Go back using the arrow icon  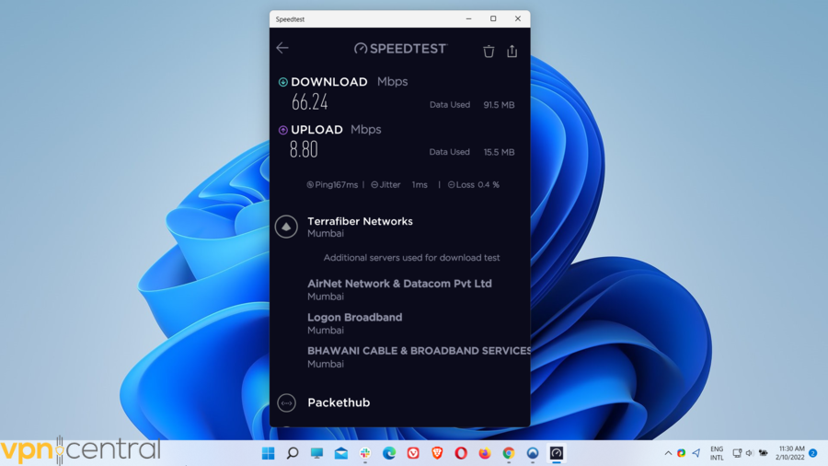click(282, 48)
